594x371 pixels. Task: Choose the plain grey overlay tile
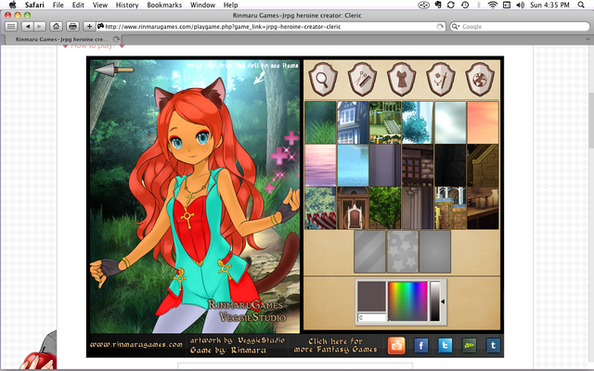click(435, 251)
